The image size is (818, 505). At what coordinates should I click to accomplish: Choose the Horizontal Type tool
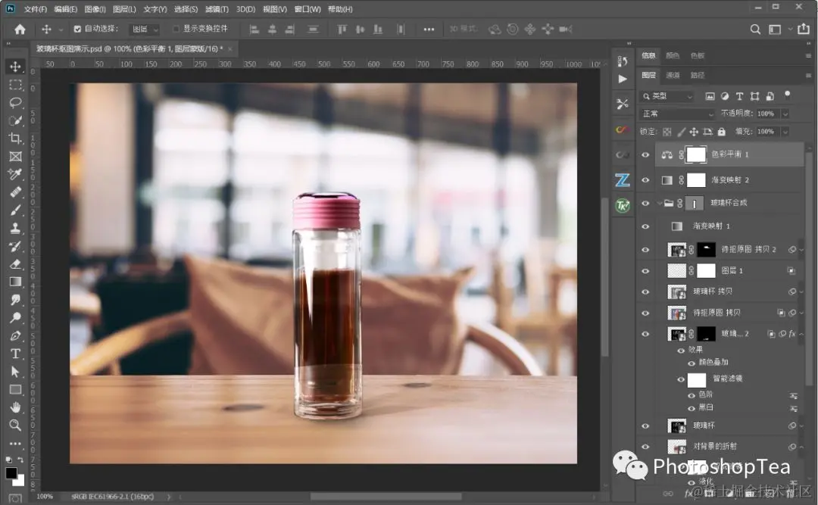[x=16, y=354]
